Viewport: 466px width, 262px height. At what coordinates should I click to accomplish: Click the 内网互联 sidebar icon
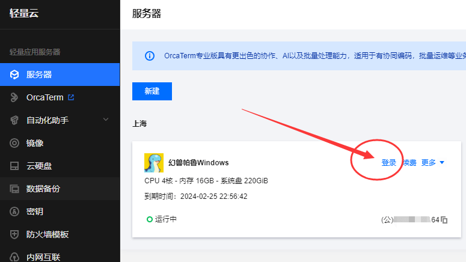[x=14, y=257]
